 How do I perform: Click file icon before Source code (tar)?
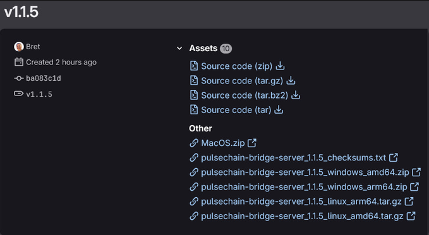click(x=194, y=110)
